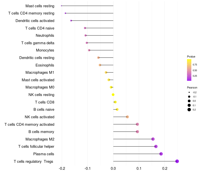Viewport: 200px width, 175px height.
Task: Select the Plasma cells lollipop marker
Action: pyautogui.click(x=161, y=154)
